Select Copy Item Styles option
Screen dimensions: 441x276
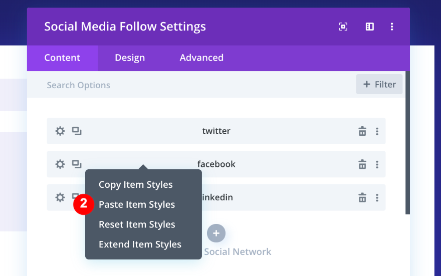(136, 184)
